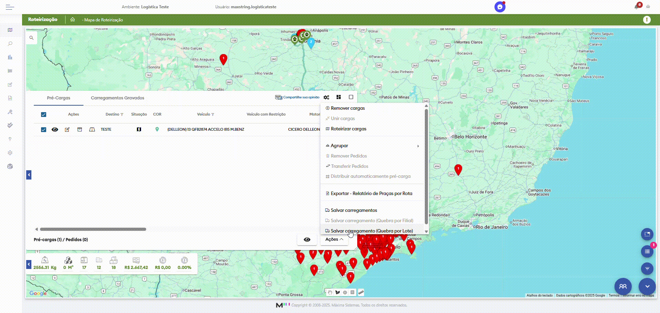This screenshot has width=660, height=313.
Task: Open the map icon in left sidebar
Action: tap(10, 30)
